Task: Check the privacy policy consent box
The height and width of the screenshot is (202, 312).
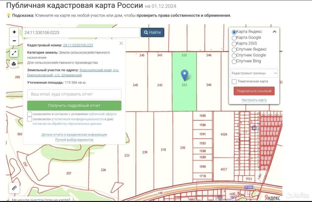Action: point(29,119)
